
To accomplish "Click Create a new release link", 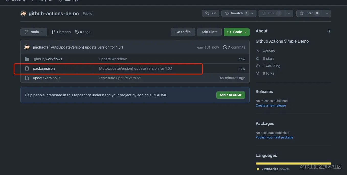I will pyautogui.click(x=271, y=106).
